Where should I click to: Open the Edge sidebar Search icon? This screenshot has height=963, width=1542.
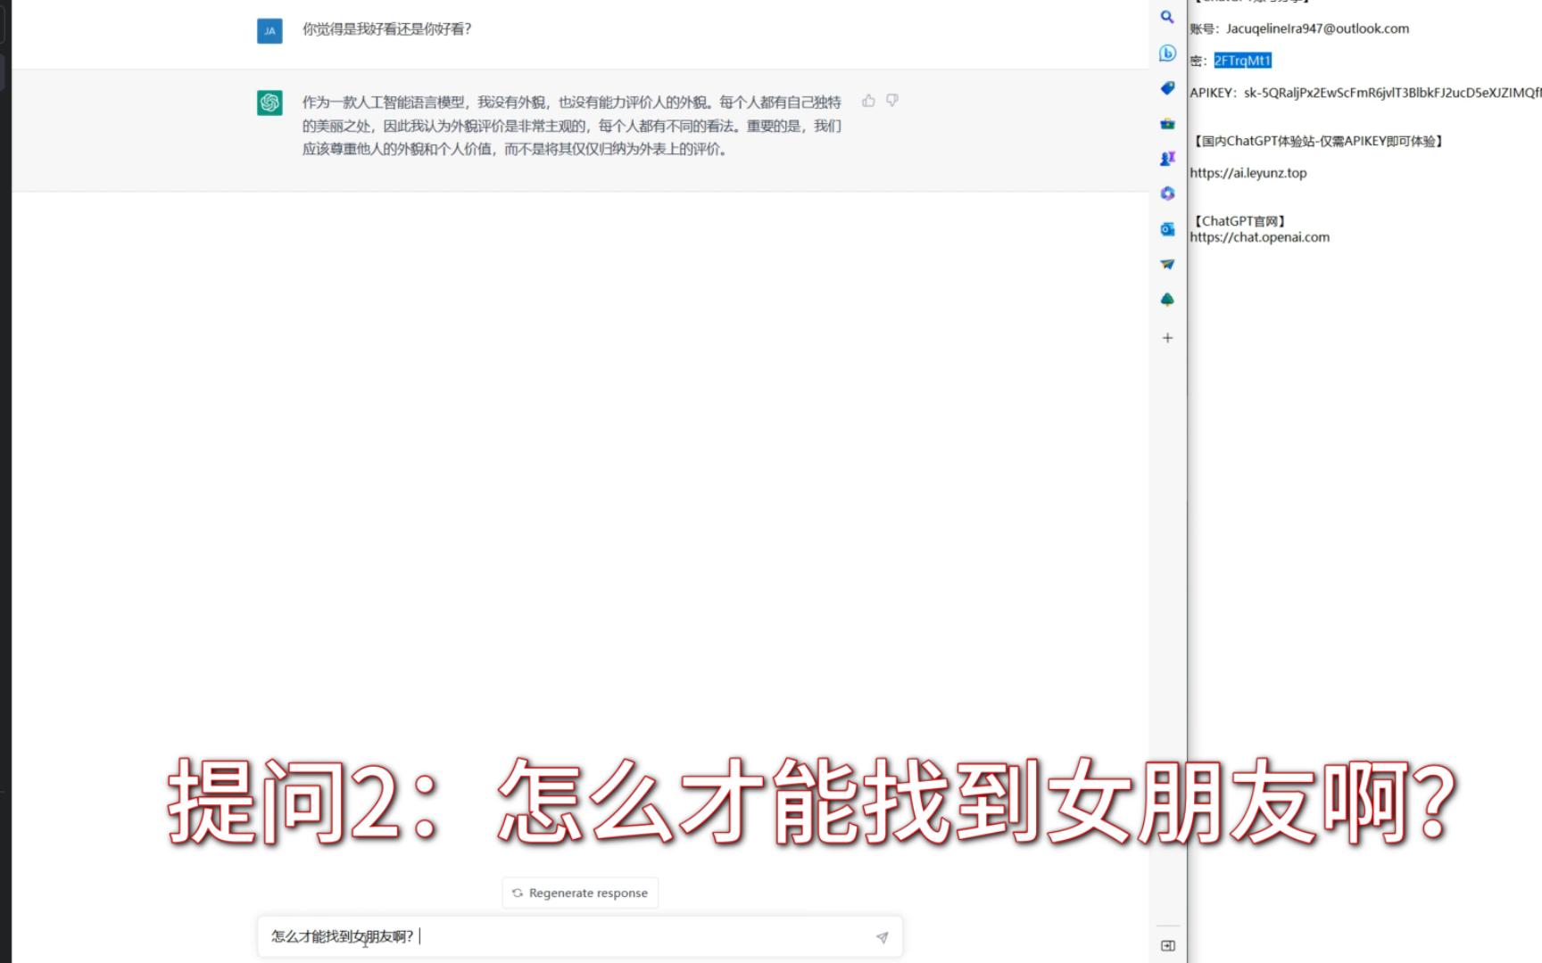point(1167,17)
